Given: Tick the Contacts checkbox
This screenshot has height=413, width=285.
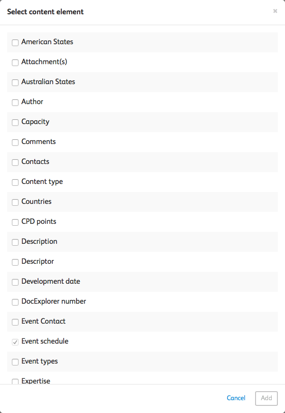Looking at the screenshot, I should point(15,162).
